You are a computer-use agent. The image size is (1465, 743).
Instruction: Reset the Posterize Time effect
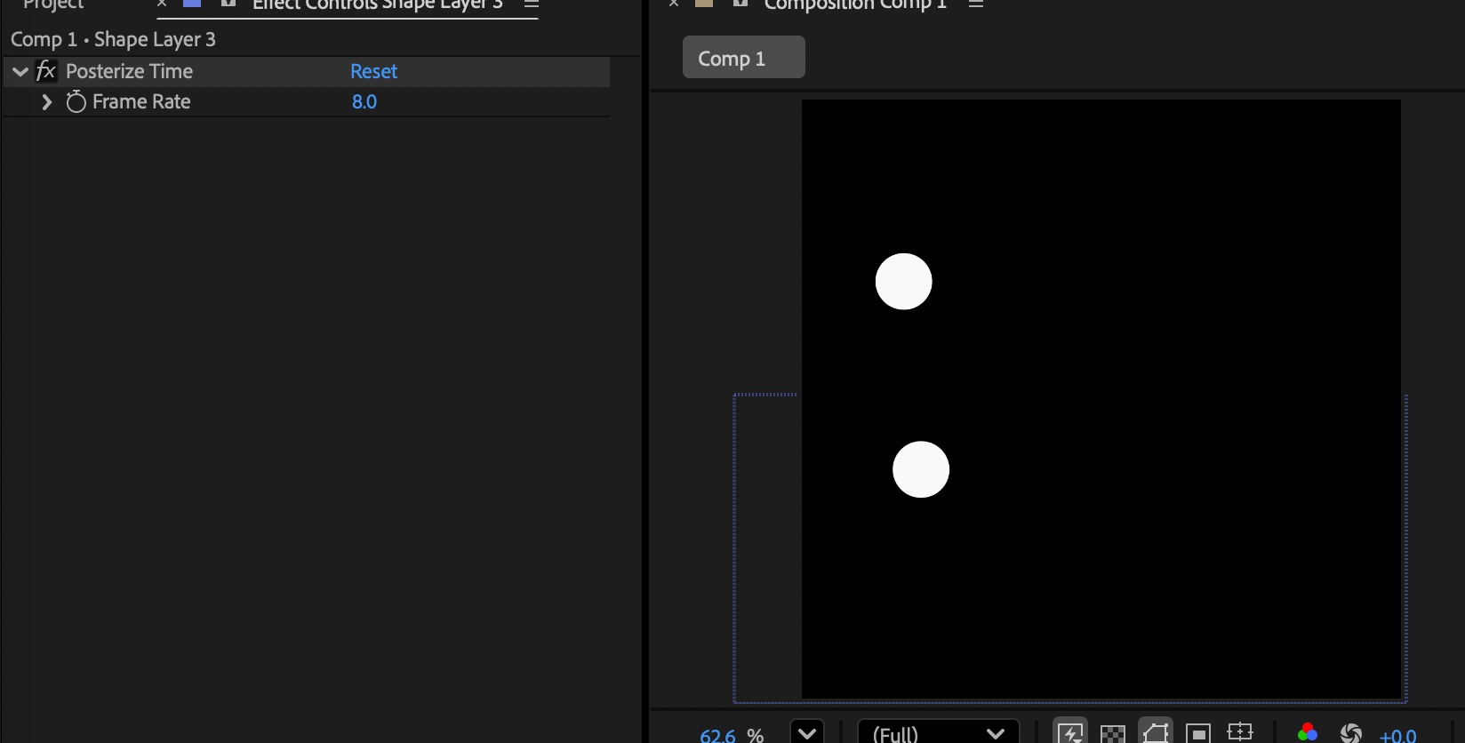pos(373,71)
